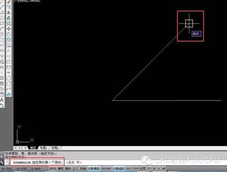227x172 pixels.
Task: Select the Offset tool
Action: [9, 18]
